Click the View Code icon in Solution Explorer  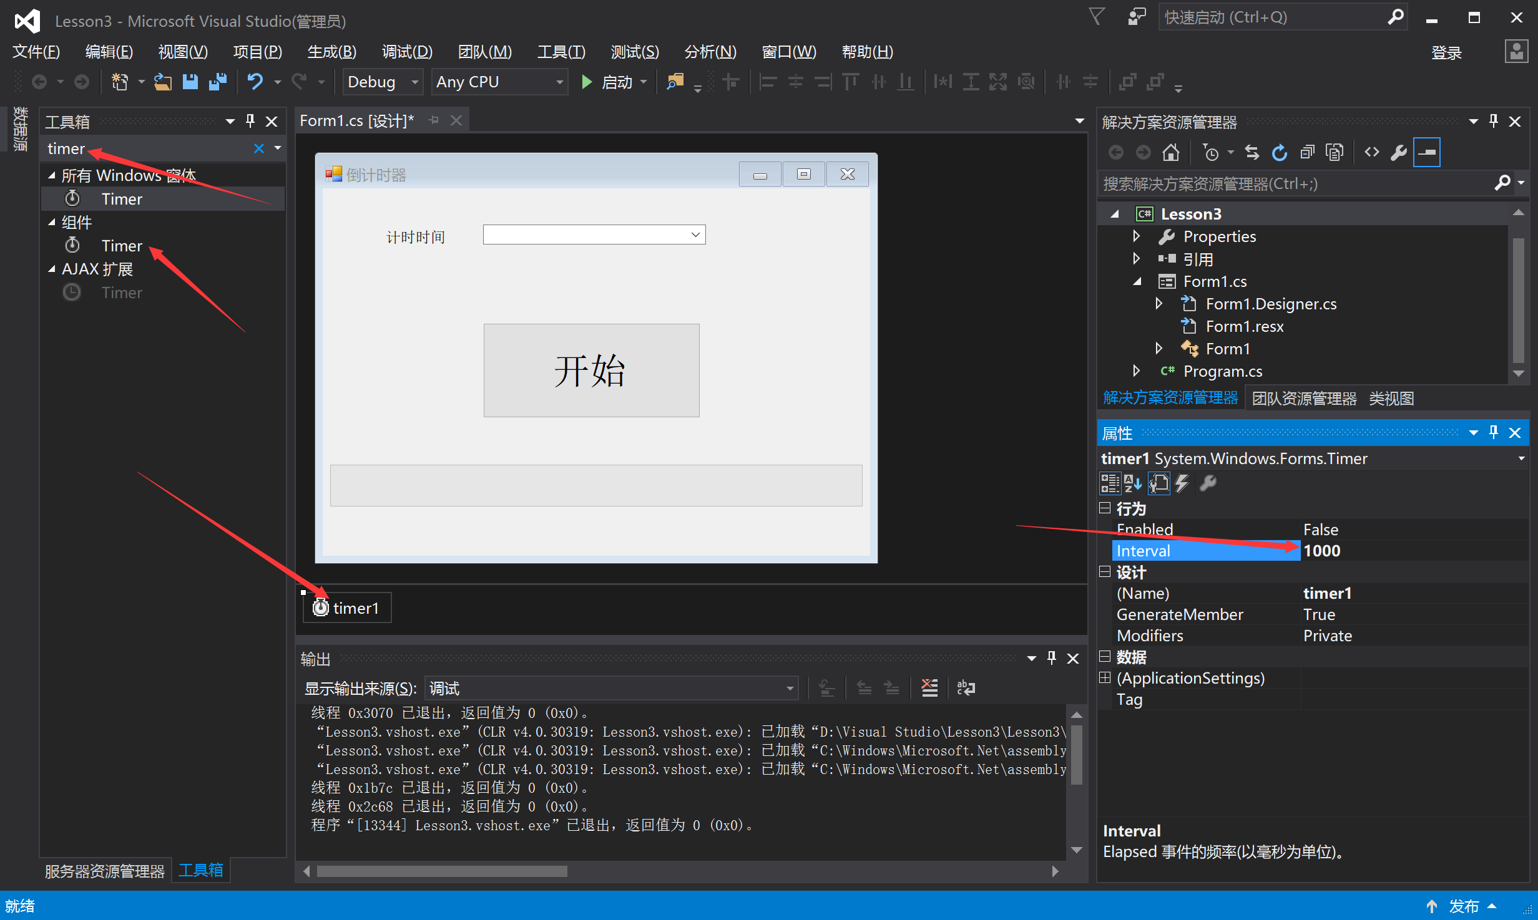(1371, 152)
